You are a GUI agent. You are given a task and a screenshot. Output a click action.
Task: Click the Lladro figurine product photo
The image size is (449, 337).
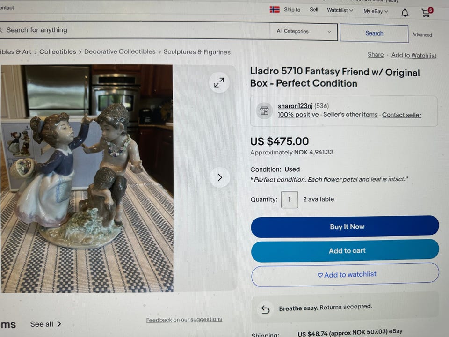[87, 178]
